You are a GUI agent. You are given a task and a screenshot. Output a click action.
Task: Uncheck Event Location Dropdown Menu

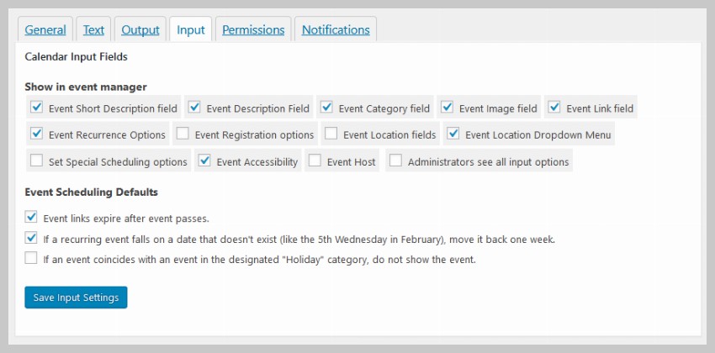click(x=453, y=134)
